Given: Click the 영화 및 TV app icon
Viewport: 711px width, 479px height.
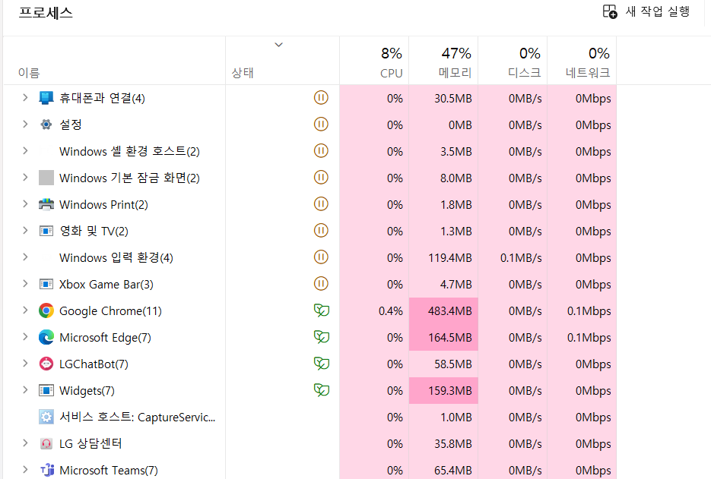Looking at the screenshot, I should (46, 231).
